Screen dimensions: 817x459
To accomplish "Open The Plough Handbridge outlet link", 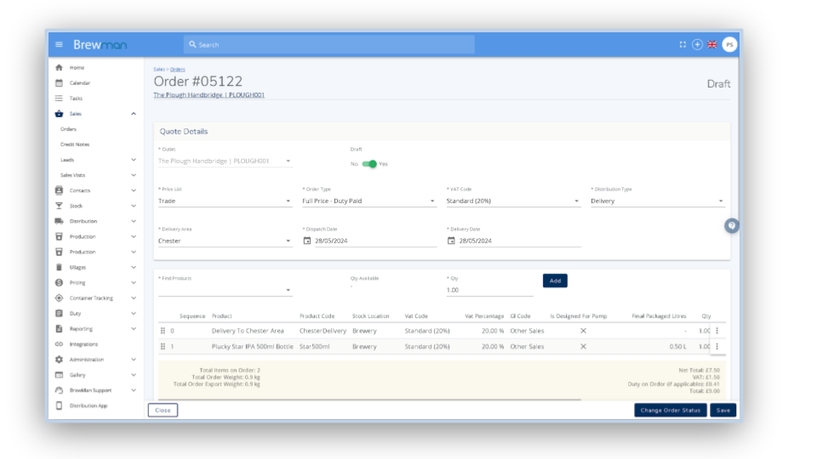I will (209, 94).
